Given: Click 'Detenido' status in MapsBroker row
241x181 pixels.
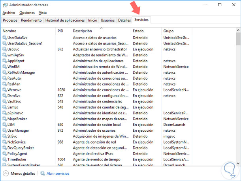Looking at the screenshot, I should point(140,119).
